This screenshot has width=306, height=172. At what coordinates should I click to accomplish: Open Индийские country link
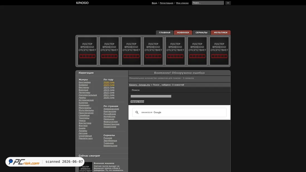tap(109, 116)
